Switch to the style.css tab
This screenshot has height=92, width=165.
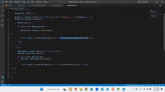point(21,5)
